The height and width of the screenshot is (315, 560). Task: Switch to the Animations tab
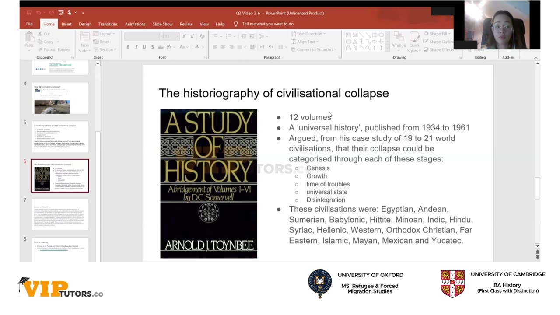pos(135,24)
